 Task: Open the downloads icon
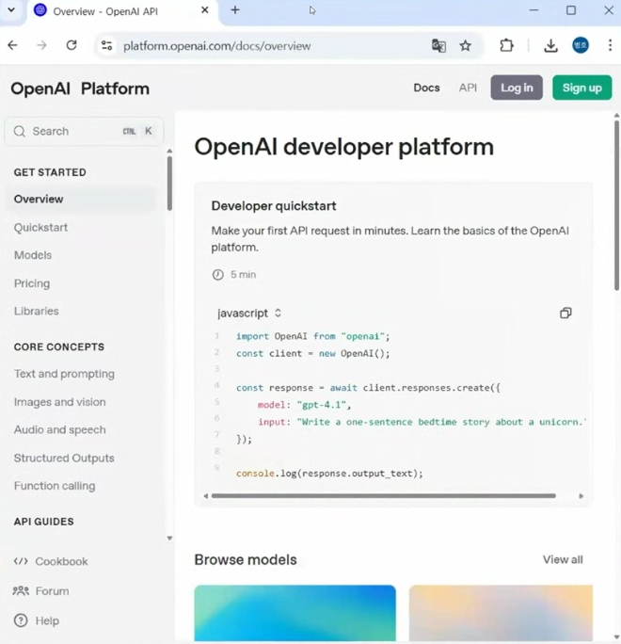coord(550,45)
